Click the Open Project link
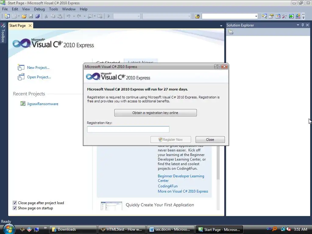Viewport: 312px width, 234px height. [39, 77]
